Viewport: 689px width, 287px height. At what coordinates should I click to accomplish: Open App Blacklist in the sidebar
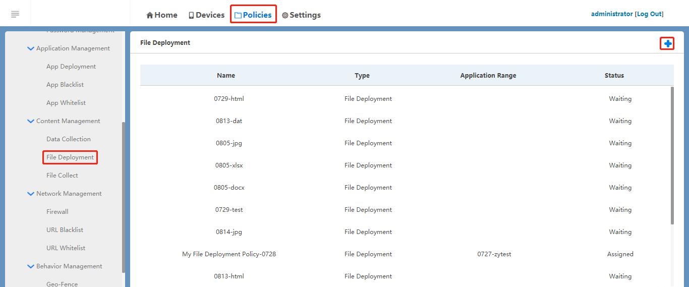click(x=65, y=85)
